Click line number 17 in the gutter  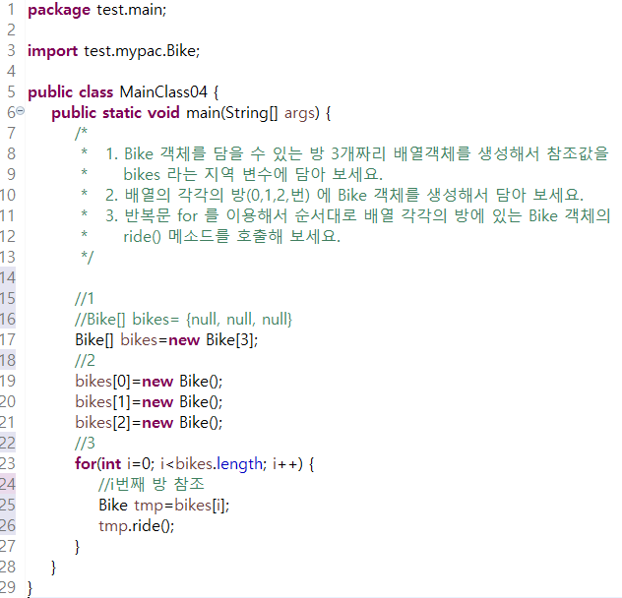(x=8, y=339)
